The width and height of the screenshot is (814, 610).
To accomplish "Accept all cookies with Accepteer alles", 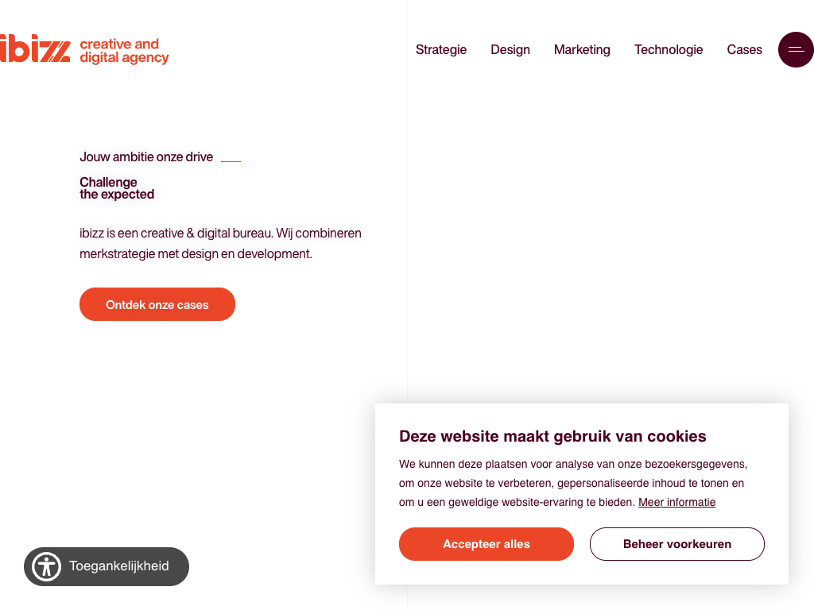I will tap(486, 544).
